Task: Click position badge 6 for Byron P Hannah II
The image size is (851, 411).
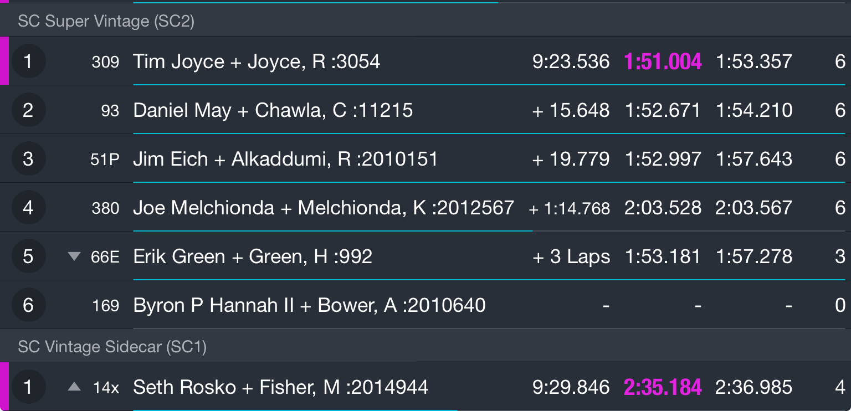Action: (28, 305)
